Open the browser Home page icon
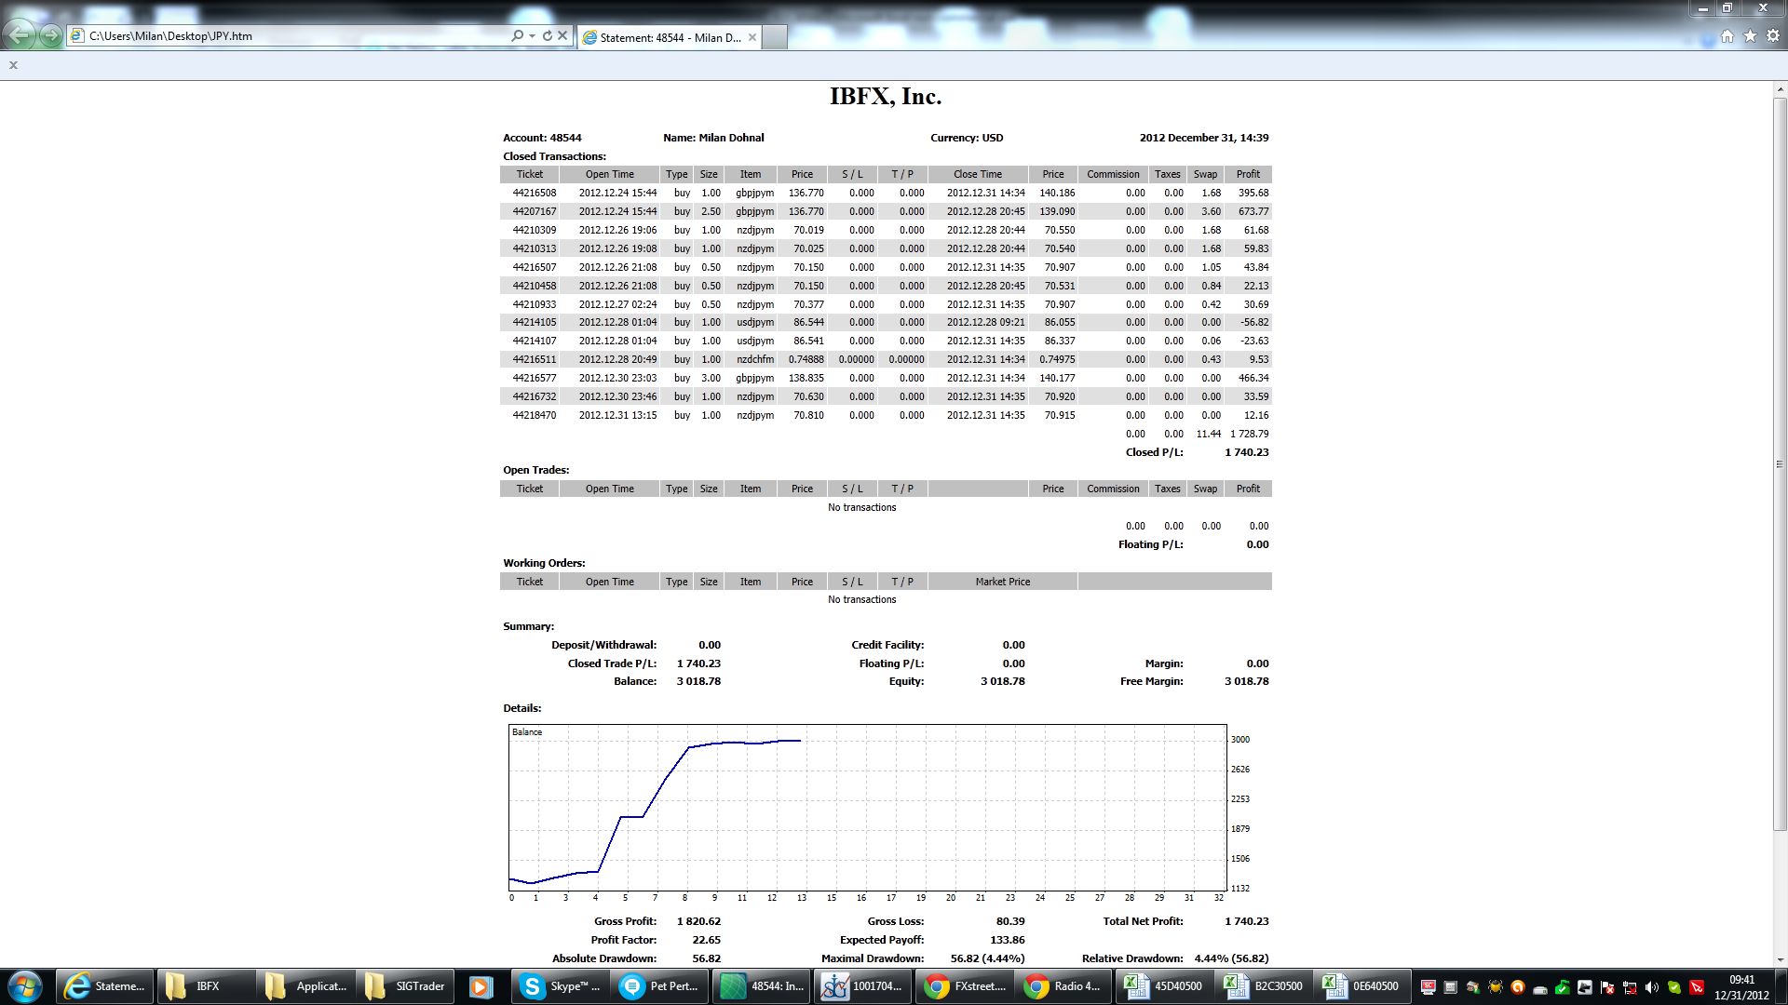This screenshot has width=1788, height=1005. tap(1727, 36)
